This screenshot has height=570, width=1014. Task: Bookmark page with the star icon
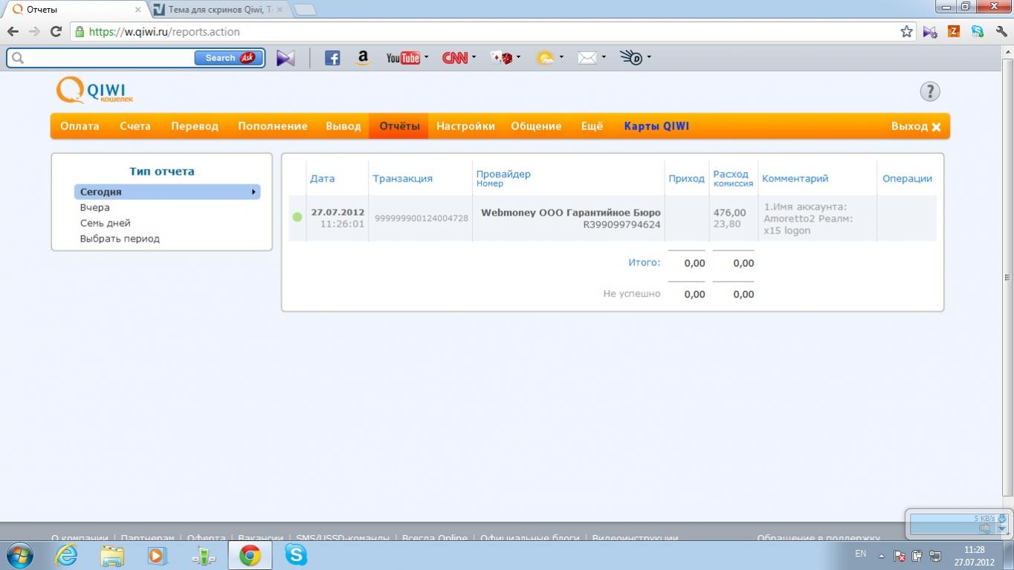tap(906, 32)
